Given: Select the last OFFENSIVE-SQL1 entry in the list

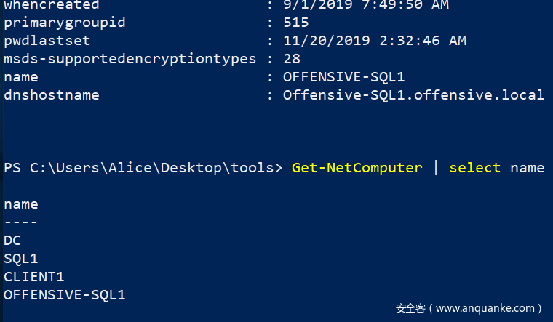Looking at the screenshot, I should click(x=64, y=294).
